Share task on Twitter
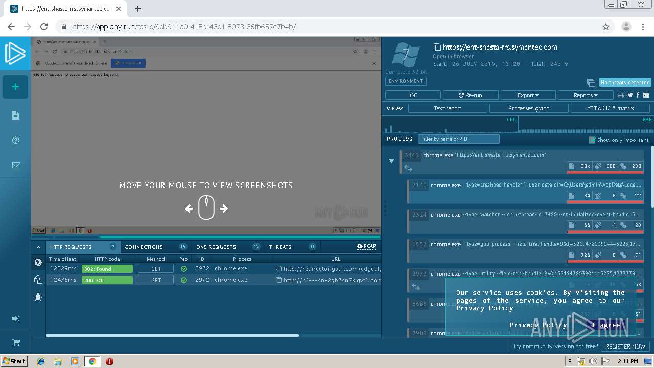This screenshot has width=654, height=368. (x=630, y=95)
